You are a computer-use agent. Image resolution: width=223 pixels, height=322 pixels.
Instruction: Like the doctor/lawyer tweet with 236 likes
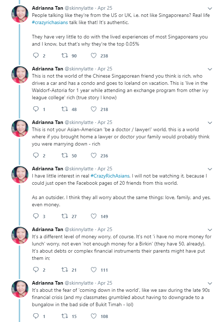(x=94, y=156)
